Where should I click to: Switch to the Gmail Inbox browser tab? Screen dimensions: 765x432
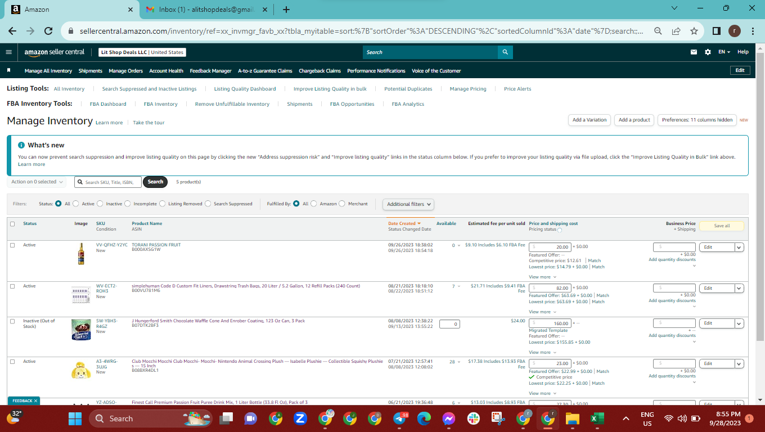[207, 10]
